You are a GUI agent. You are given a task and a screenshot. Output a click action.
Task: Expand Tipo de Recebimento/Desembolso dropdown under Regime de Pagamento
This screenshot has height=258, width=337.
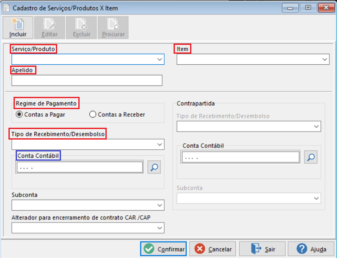88,144
